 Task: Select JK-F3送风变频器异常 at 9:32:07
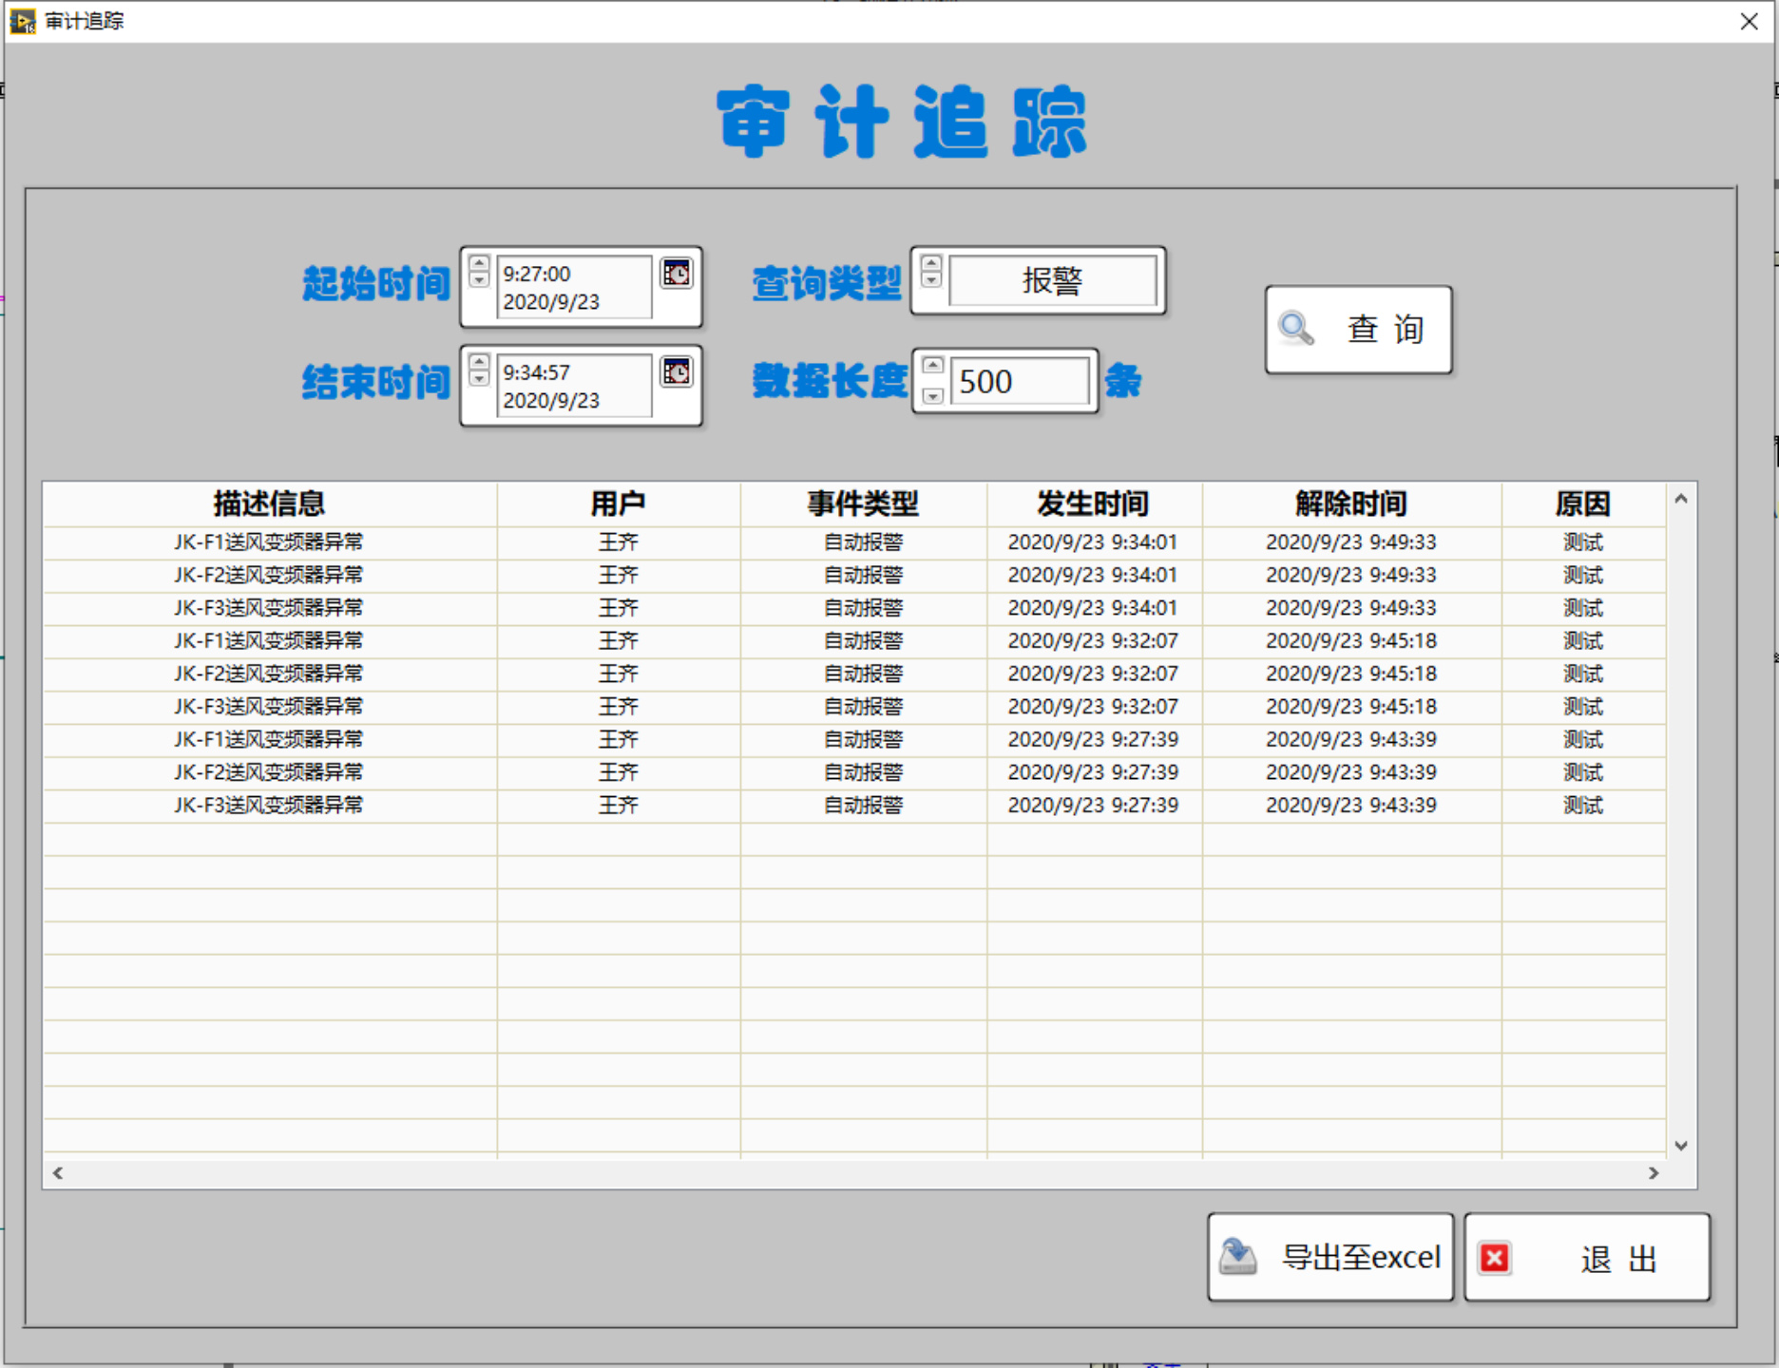(269, 707)
